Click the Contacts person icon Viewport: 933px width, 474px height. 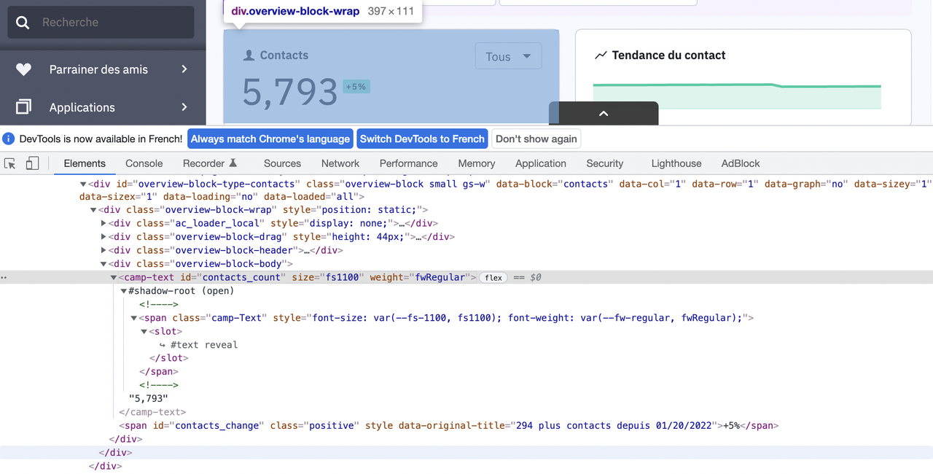pos(249,55)
